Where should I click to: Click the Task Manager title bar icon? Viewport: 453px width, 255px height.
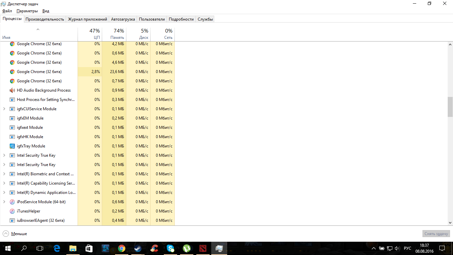click(4, 4)
